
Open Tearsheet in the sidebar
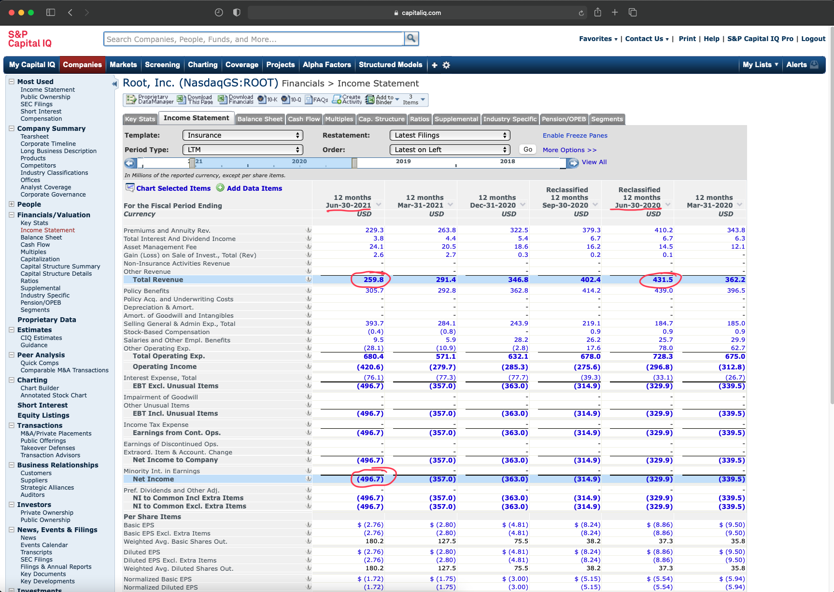[35, 137]
